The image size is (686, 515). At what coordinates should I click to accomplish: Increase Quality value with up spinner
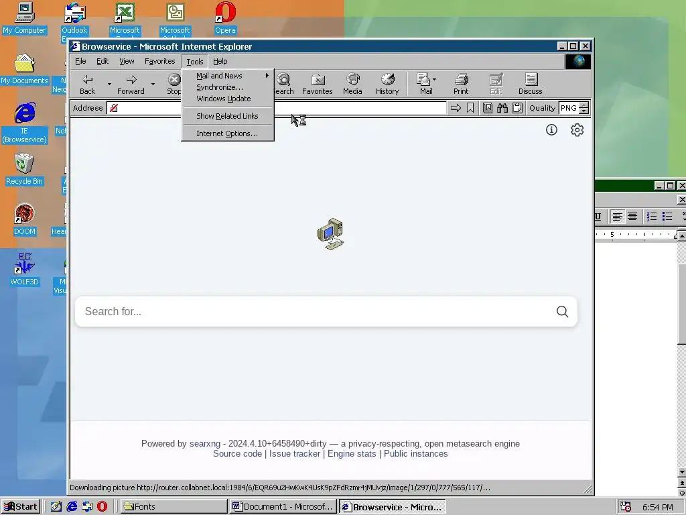584,105
